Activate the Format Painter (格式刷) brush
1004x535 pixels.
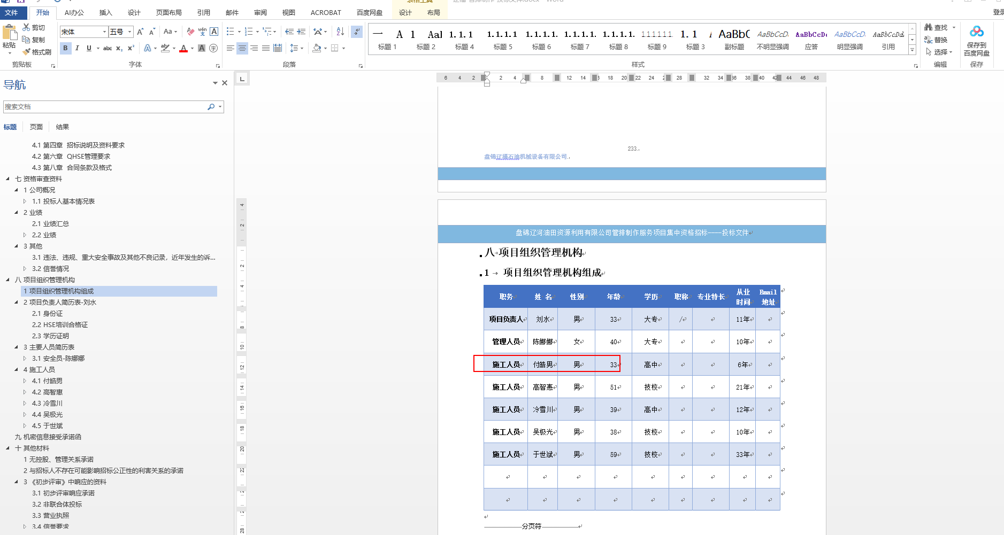tap(26, 52)
